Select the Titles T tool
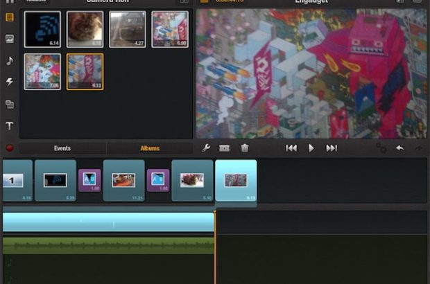The height and width of the screenshot is (284, 430). [10, 126]
